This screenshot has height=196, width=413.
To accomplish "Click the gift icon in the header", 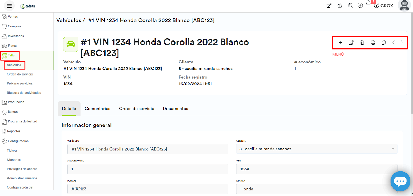I will pyautogui.click(x=340, y=6).
